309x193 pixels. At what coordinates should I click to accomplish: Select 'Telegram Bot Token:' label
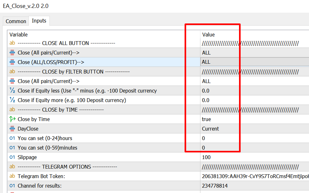(x=41, y=176)
